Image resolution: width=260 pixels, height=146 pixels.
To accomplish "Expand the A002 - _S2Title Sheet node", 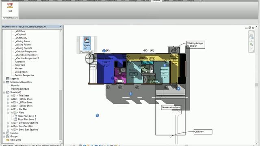I will [x=8, y=99].
